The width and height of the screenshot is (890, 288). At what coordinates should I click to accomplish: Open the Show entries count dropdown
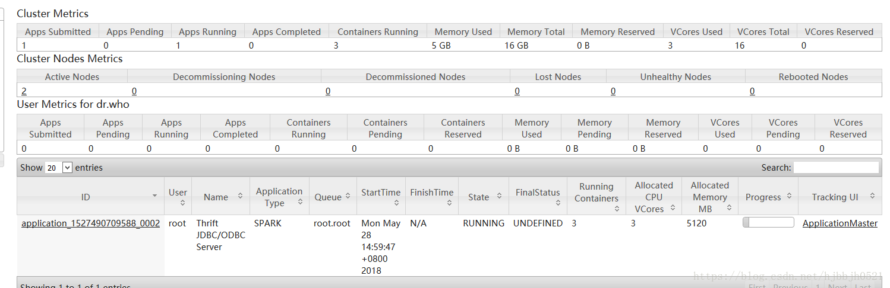pos(59,168)
